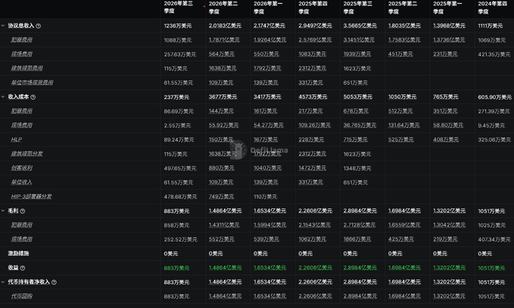Click the 2.0183亿美元 value
The width and height of the screenshot is (514, 308).
pos(225,26)
